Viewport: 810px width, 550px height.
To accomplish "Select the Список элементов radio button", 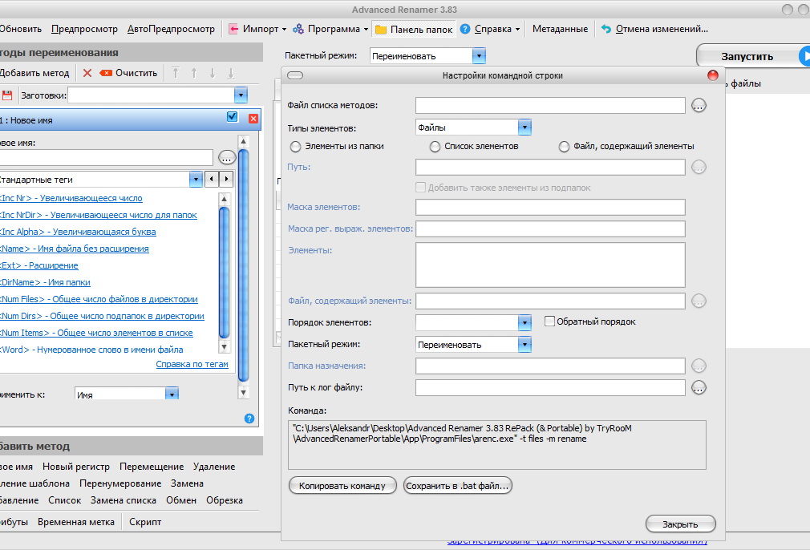I will click(435, 147).
